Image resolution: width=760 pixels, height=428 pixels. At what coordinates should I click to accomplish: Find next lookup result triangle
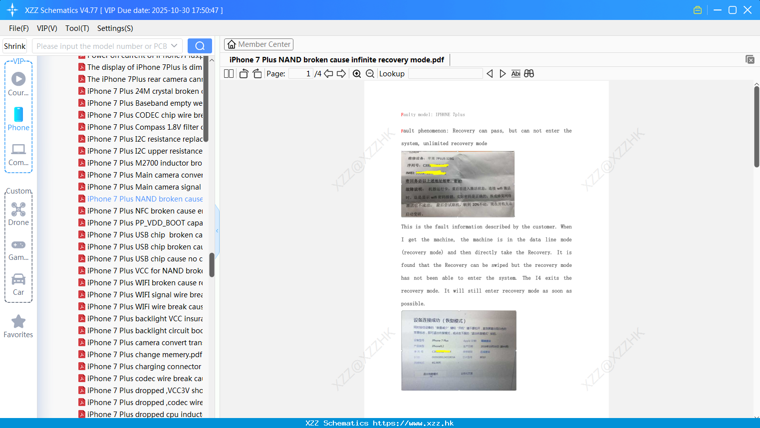click(x=503, y=73)
